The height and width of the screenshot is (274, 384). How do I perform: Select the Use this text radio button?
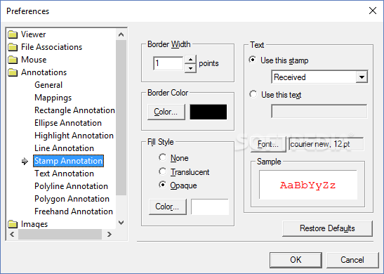tap(253, 94)
